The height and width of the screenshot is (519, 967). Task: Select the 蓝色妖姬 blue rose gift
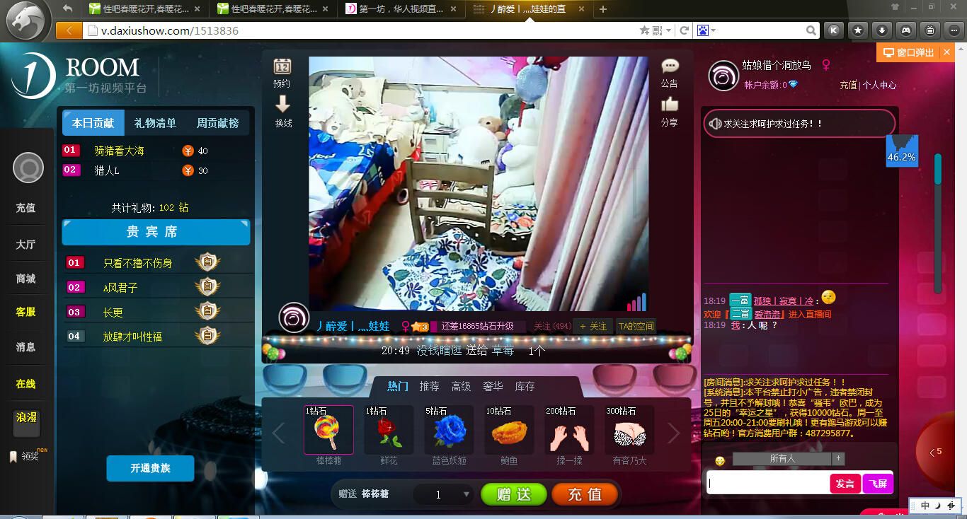point(449,429)
